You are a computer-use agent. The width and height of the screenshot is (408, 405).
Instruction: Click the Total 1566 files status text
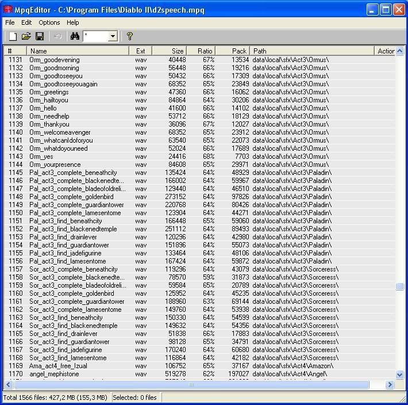55,398
